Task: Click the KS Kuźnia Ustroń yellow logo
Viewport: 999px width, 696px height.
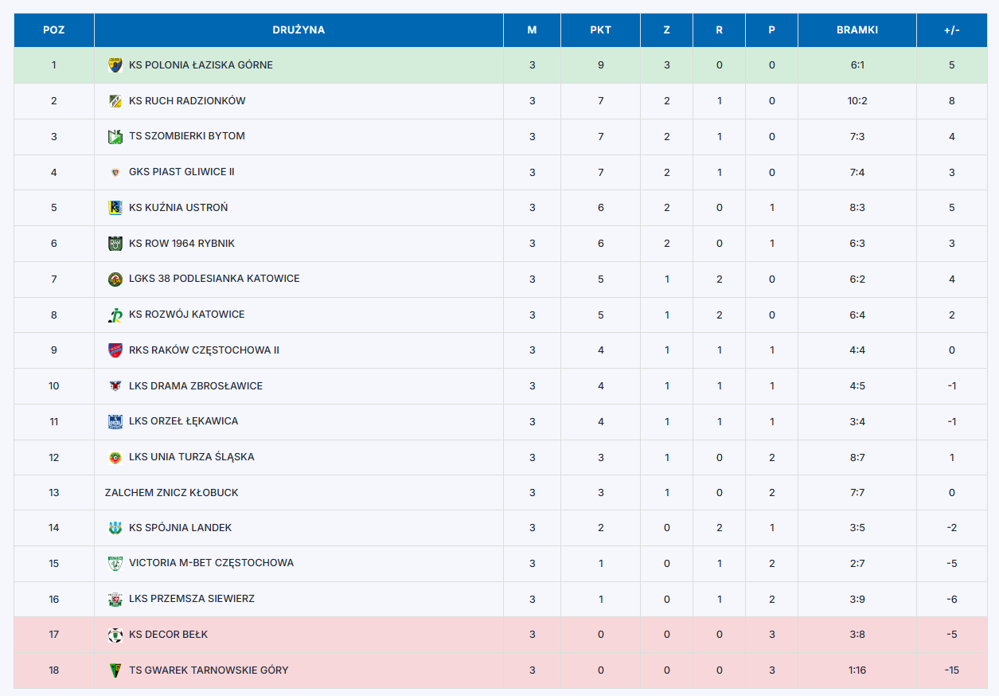Action: coord(115,208)
